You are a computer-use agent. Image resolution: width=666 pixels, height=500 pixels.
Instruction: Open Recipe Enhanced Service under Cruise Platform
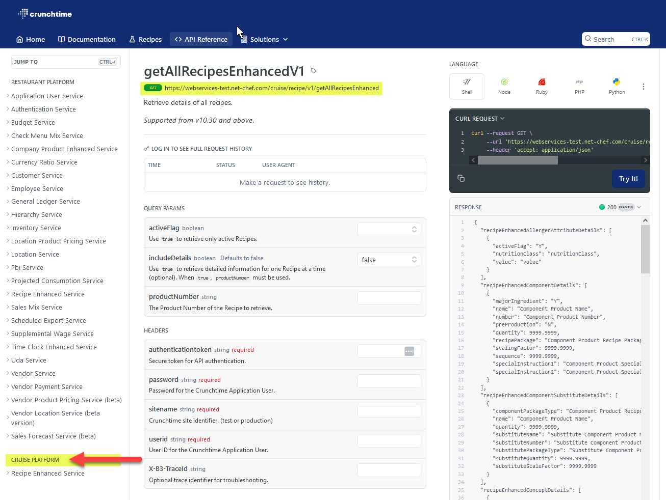[x=48, y=473]
